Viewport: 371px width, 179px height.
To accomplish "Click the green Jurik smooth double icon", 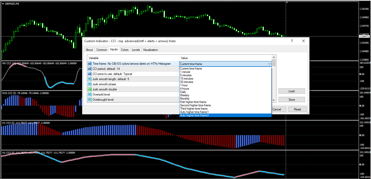I will click(90, 89).
